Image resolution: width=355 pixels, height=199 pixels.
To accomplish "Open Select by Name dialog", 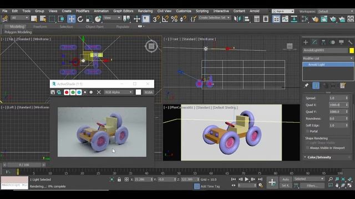I will (x=43, y=19).
